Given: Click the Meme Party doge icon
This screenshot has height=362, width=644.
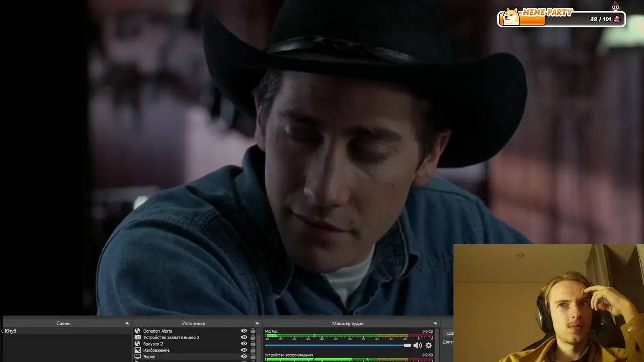Looking at the screenshot, I should coord(512,16).
